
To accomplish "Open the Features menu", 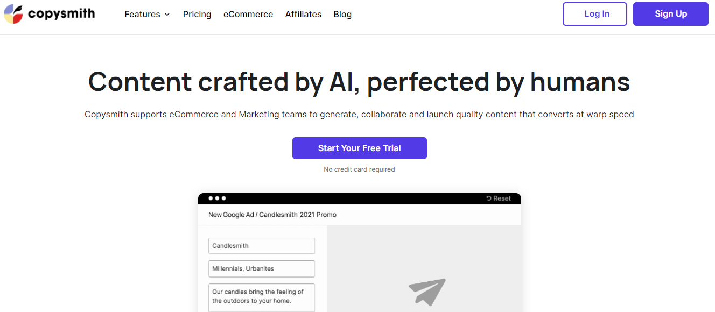I will pyautogui.click(x=142, y=15).
